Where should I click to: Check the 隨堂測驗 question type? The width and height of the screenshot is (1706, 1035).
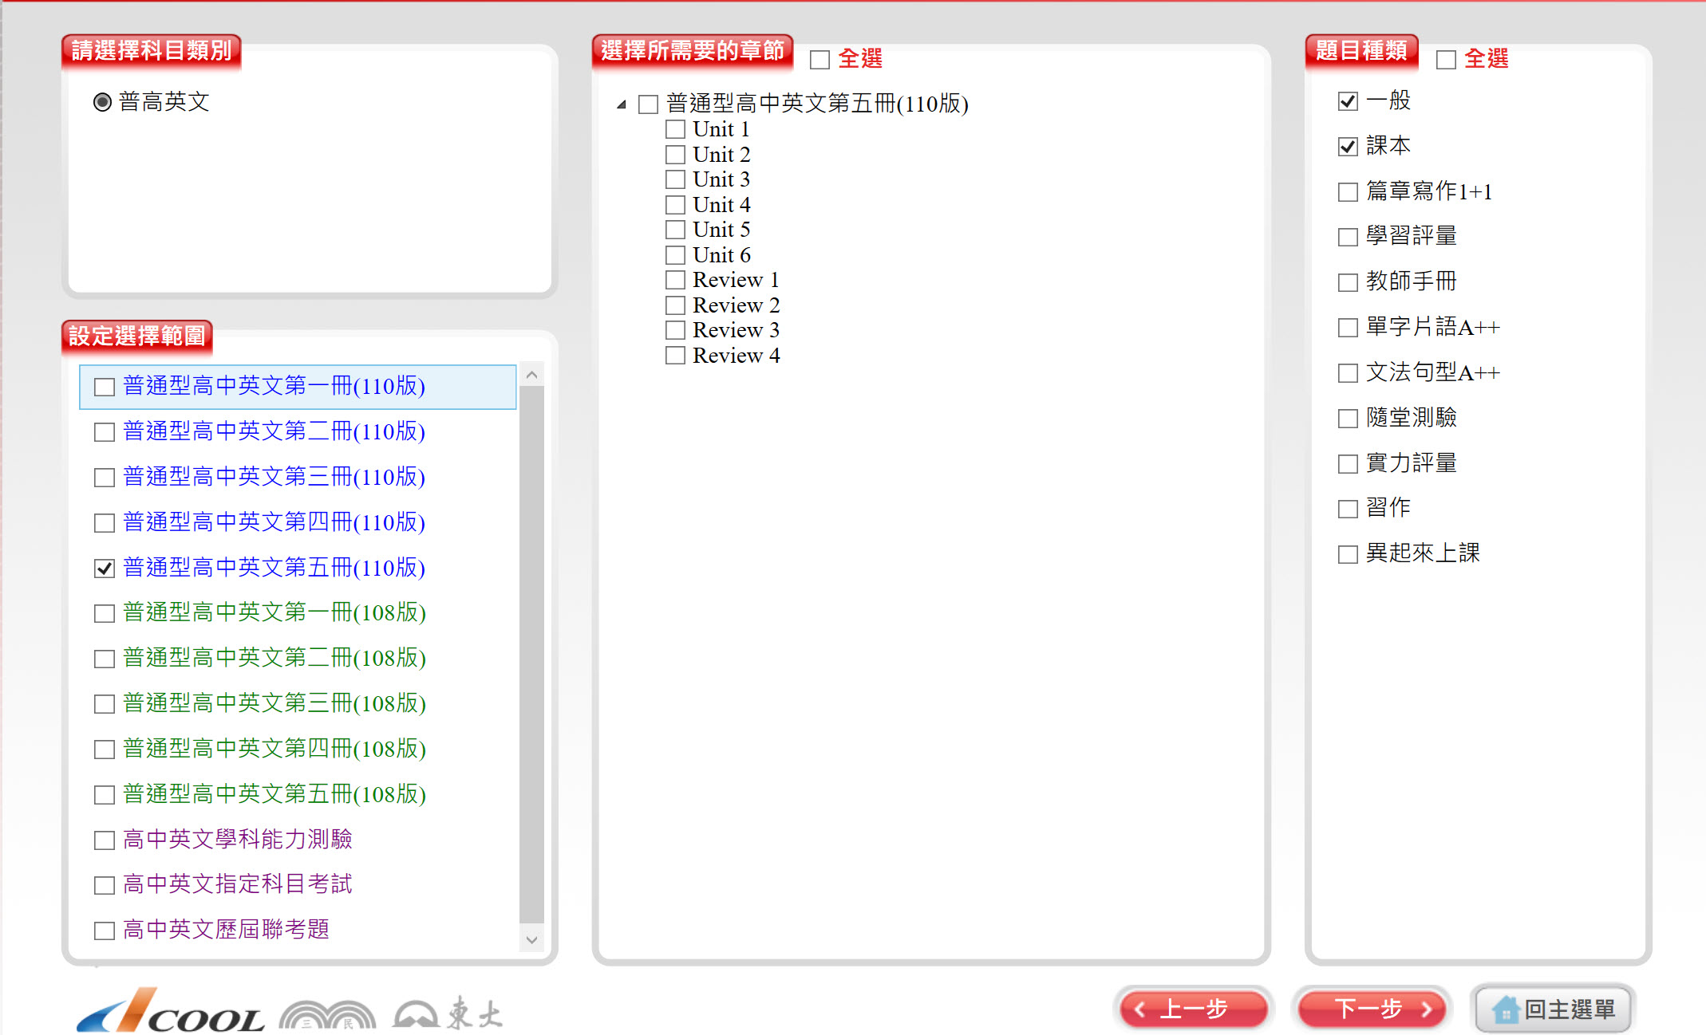point(1348,418)
